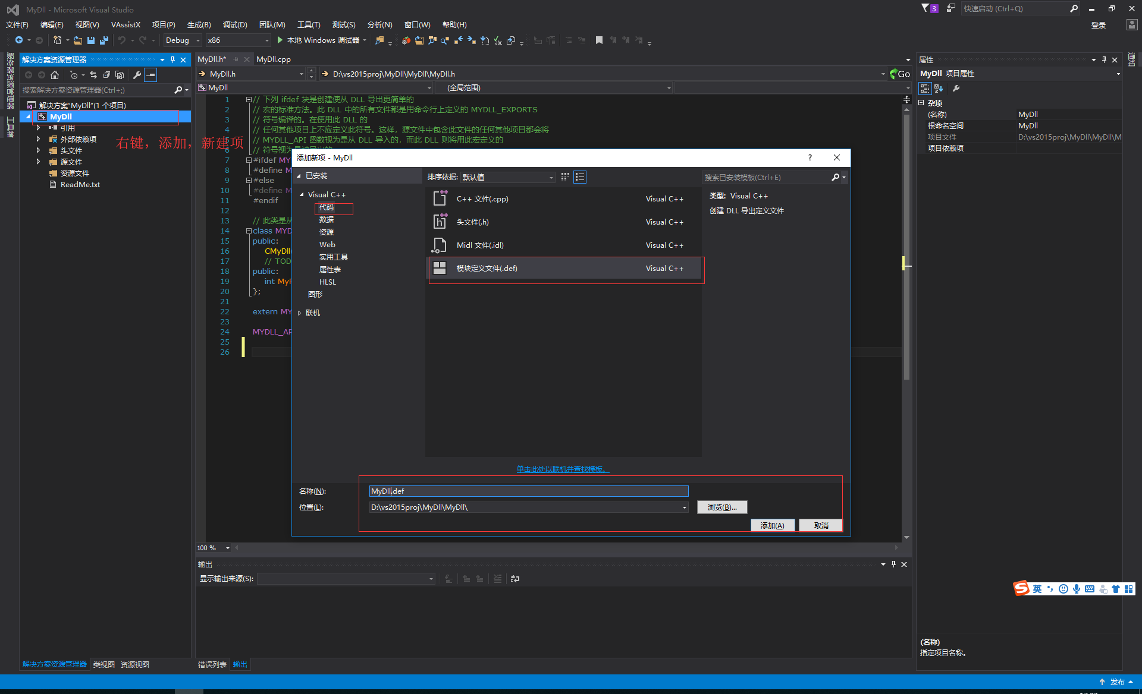Click the online template search link
1142x694 pixels.
click(562, 469)
